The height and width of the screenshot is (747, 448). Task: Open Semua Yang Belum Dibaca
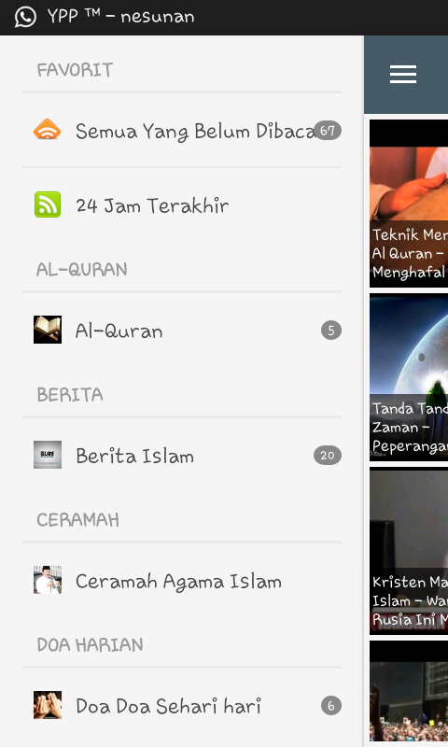click(182, 130)
